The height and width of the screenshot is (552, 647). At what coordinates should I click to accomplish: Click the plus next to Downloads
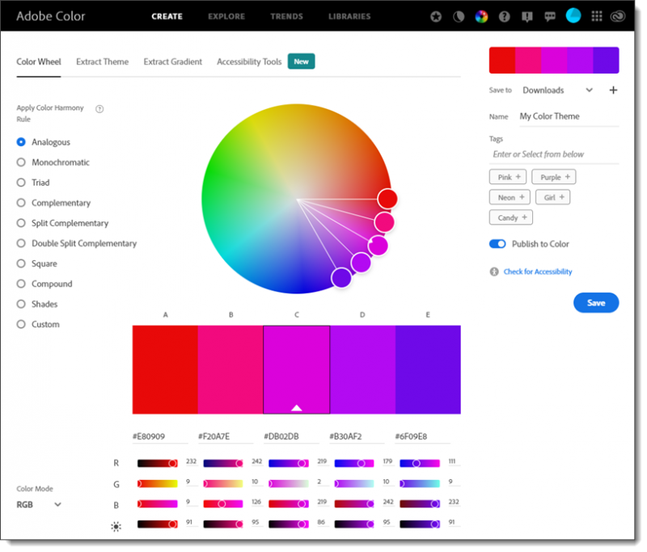[x=613, y=90]
